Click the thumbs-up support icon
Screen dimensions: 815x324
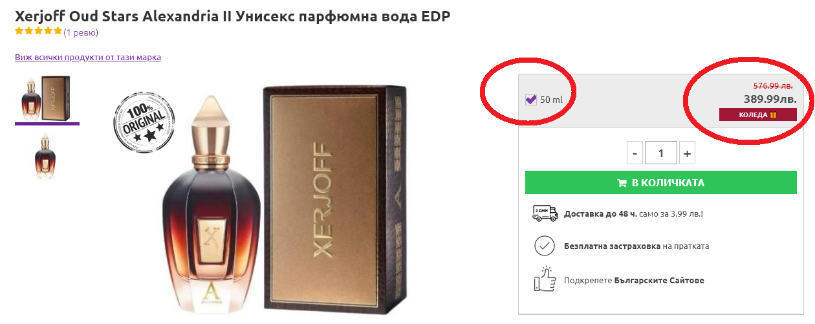pyautogui.click(x=545, y=279)
